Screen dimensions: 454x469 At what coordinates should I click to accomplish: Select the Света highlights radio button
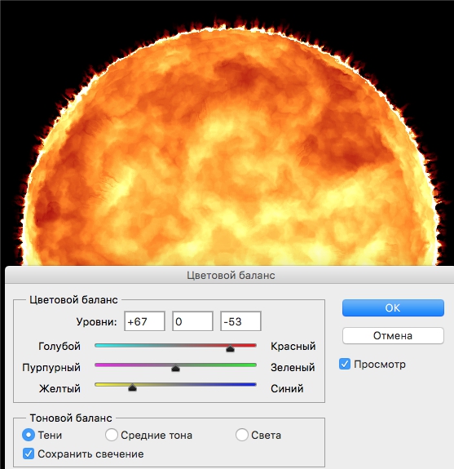coord(241,435)
